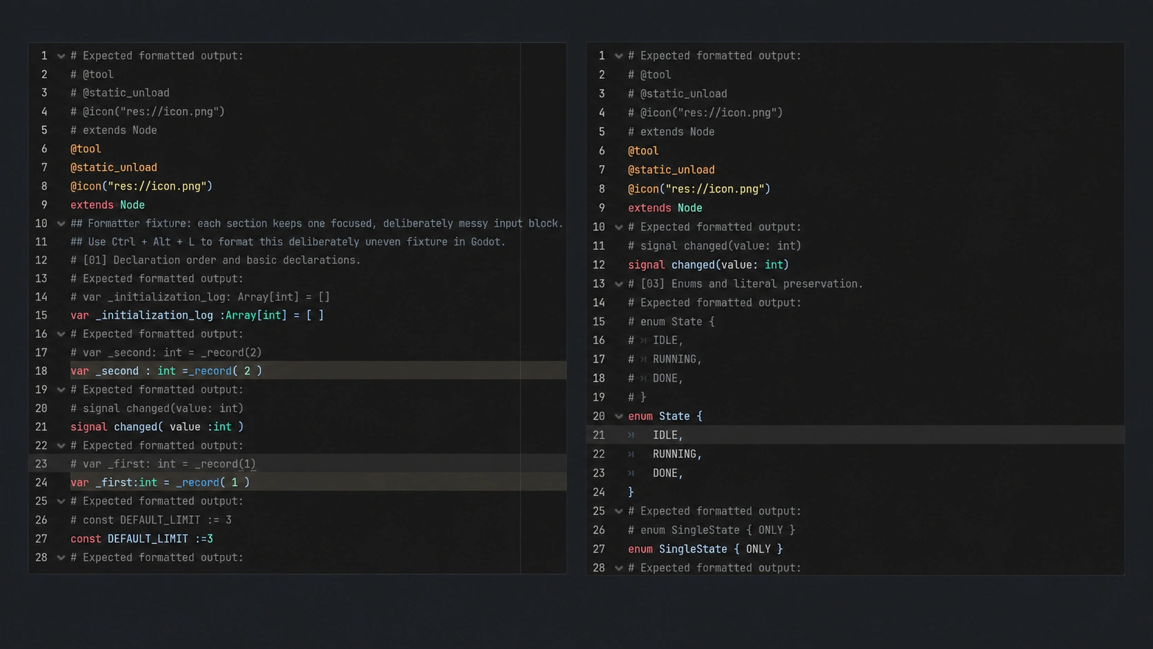Click 'var _initialization_log :Array[int] = [ ]' line
1153x649 pixels.
(x=197, y=315)
